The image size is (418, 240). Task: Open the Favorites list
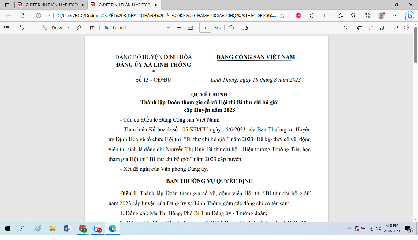click(x=340, y=16)
